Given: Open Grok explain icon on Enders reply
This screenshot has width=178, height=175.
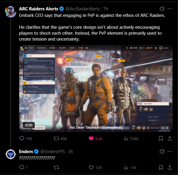Looking at the screenshot, I should coord(162,151).
